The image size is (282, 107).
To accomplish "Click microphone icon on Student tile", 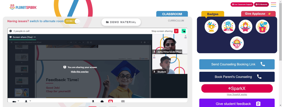I will click(154, 72).
